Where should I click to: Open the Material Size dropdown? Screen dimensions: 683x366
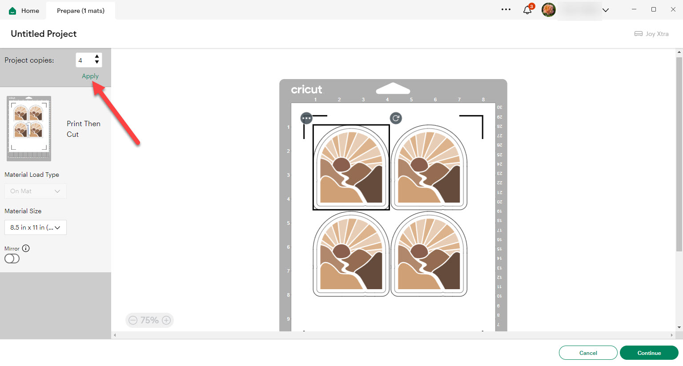click(x=36, y=227)
